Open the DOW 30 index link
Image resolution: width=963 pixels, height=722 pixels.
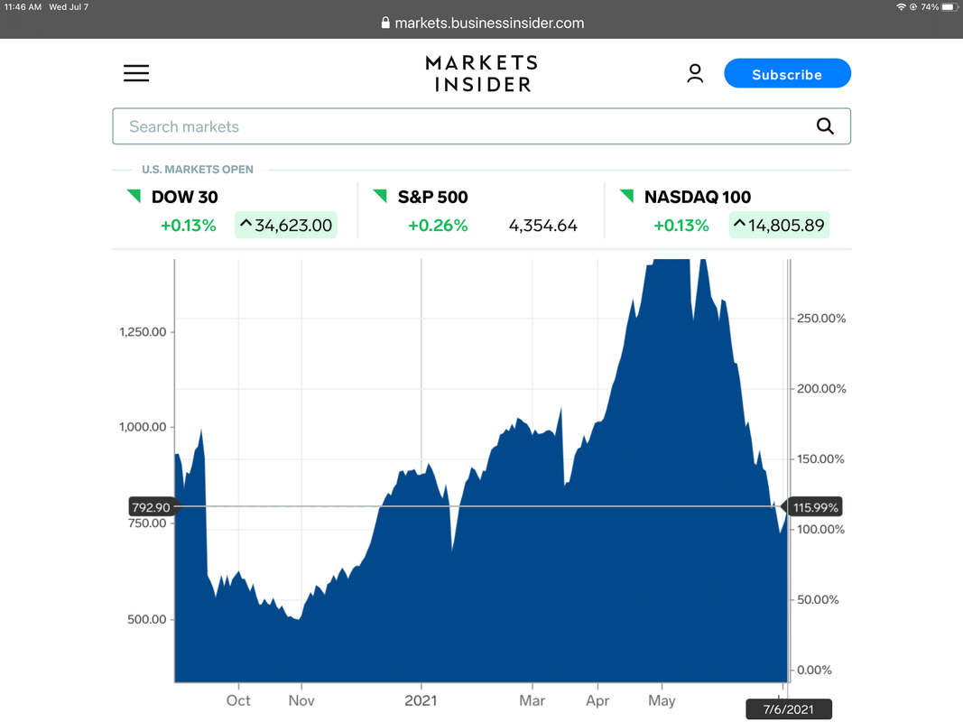(184, 197)
